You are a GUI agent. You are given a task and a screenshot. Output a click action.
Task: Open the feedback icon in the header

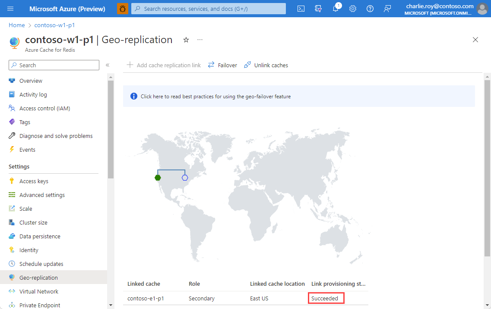(387, 9)
